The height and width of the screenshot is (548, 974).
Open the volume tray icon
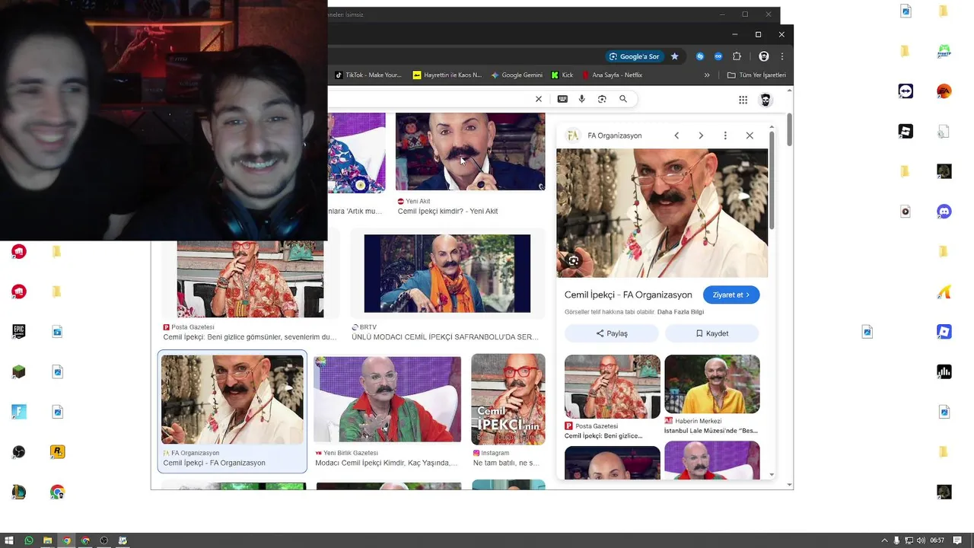point(921,540)
